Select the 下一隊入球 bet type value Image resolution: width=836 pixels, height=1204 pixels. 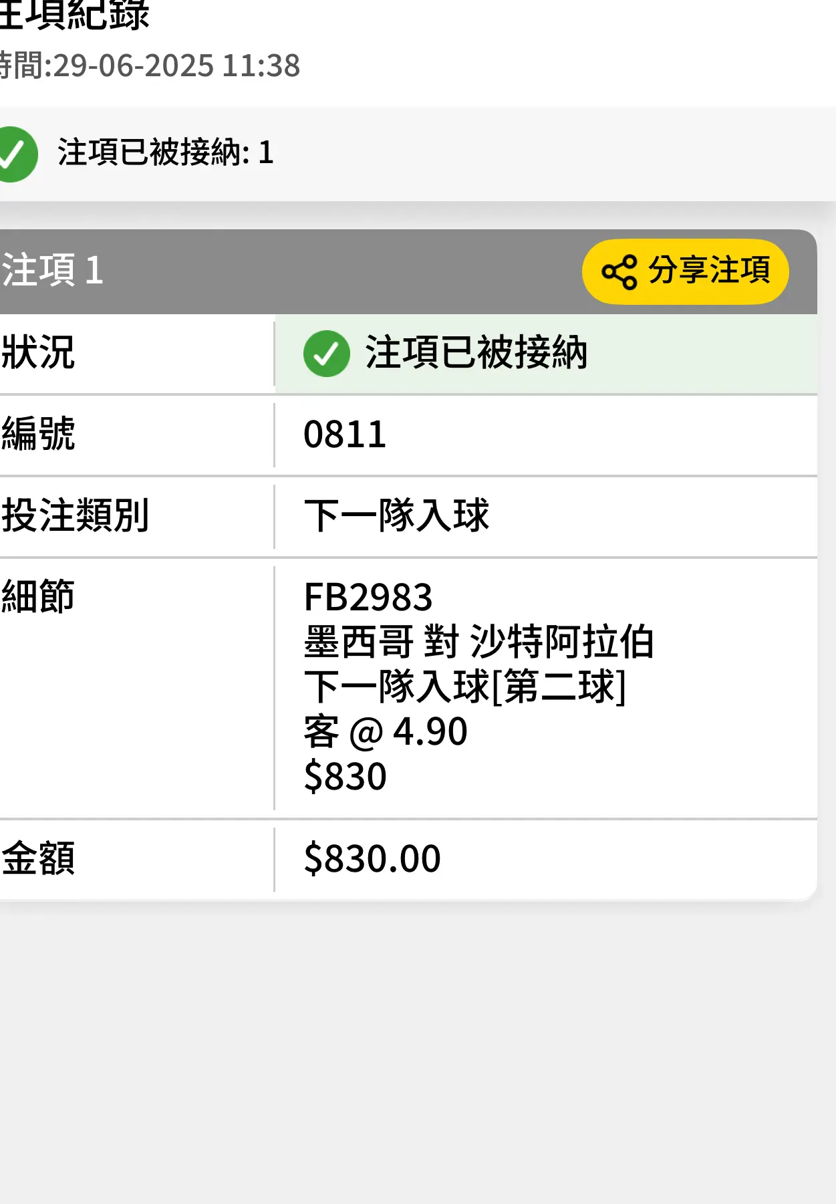pos(396,515)
